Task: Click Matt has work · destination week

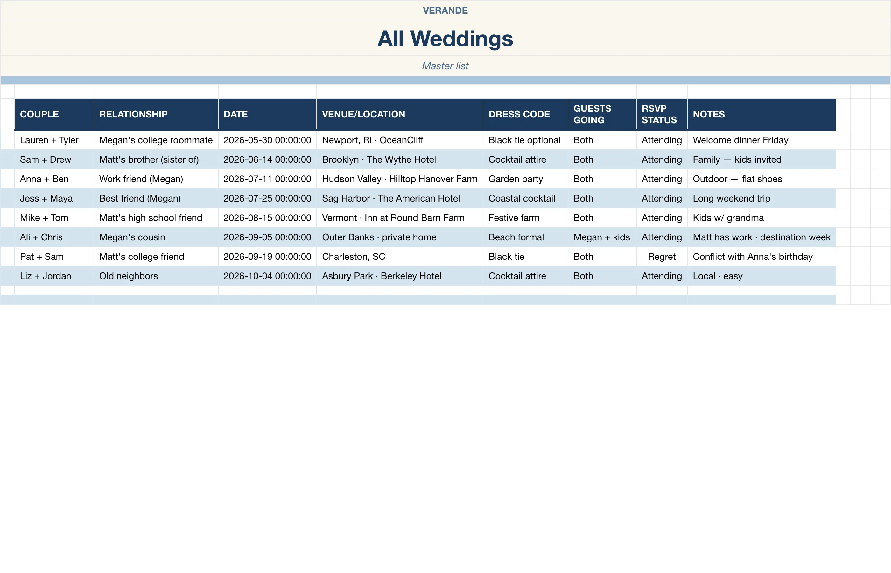Action: [761, 237]
